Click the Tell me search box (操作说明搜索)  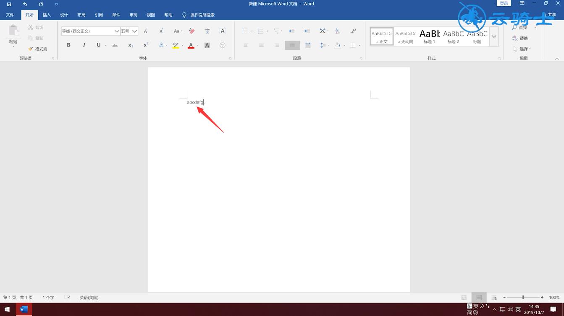tap(202, 15)
